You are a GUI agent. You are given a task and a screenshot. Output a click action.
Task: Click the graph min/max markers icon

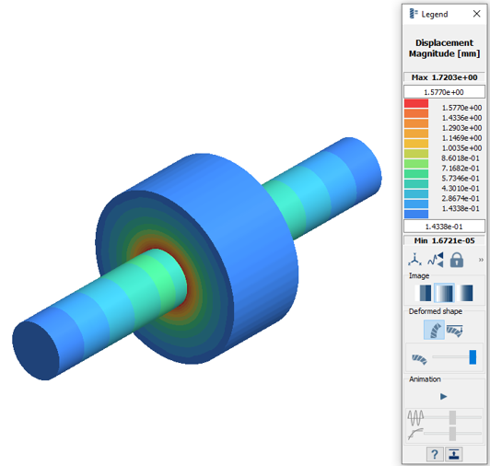[x=436, y=260]
